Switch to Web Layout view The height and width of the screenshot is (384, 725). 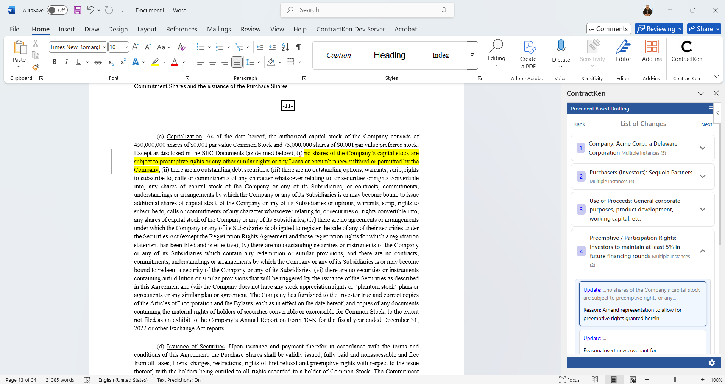pyautogui.click(x=633, y=380)
